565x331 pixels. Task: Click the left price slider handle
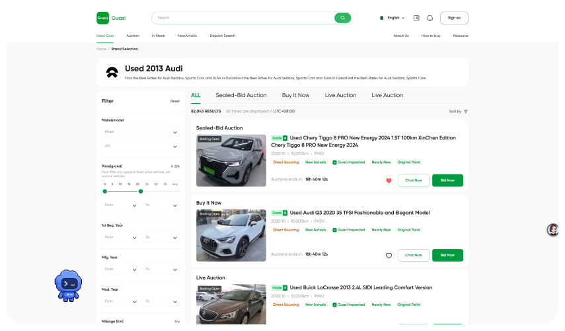tap(105, 191)
